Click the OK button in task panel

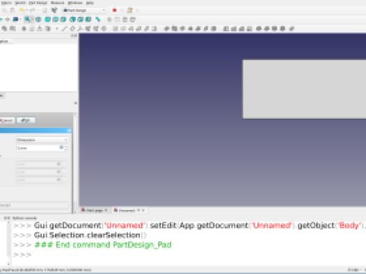[26, 120]
